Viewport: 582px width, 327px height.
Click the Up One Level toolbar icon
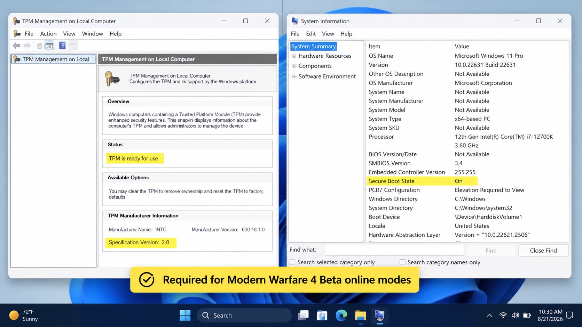pyautogui.click(x=39, y=46)
